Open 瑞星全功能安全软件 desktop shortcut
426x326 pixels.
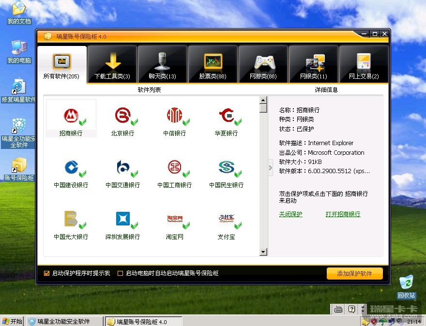pos(18,133)
